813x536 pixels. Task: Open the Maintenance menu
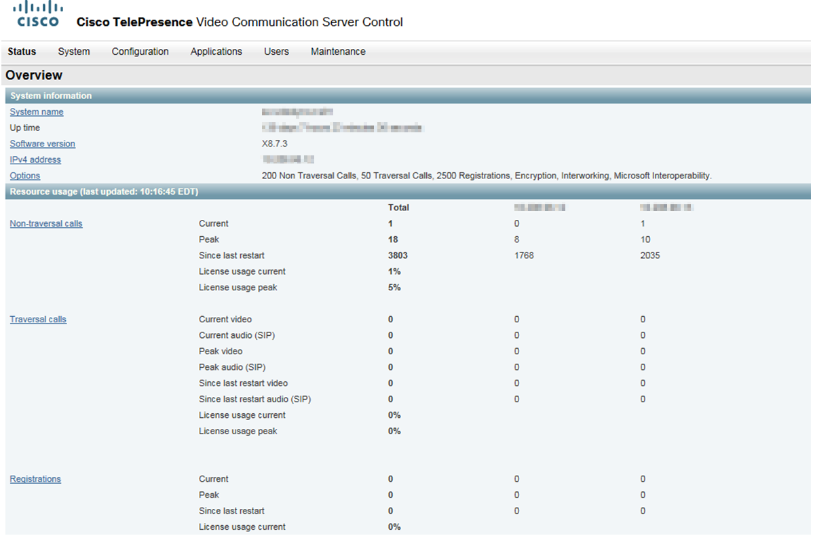coord(338,52)
